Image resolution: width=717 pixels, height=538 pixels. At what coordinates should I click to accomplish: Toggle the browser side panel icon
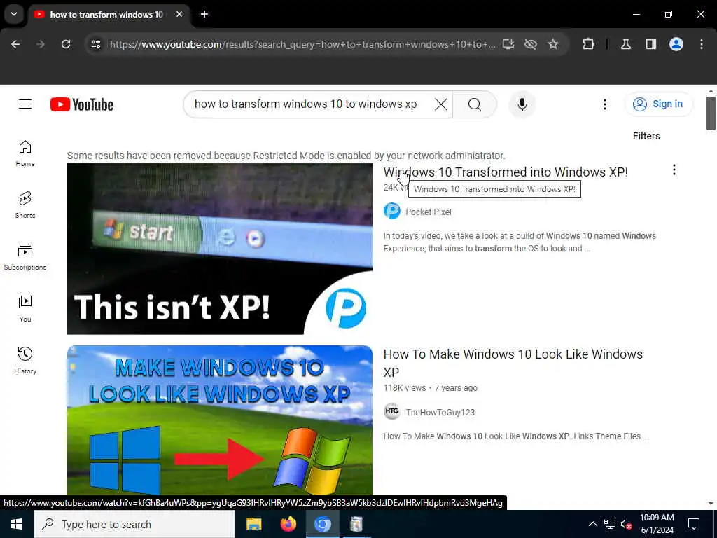coord(651,44)
